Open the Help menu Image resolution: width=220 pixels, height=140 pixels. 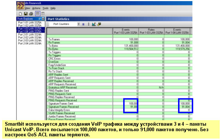53,8
